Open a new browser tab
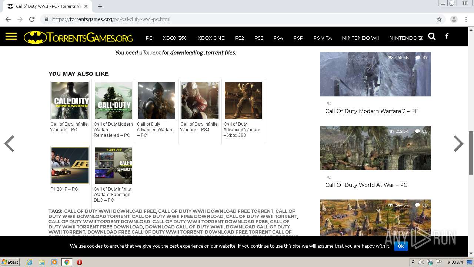The image size is (474, 267). (x=100, y=6)
